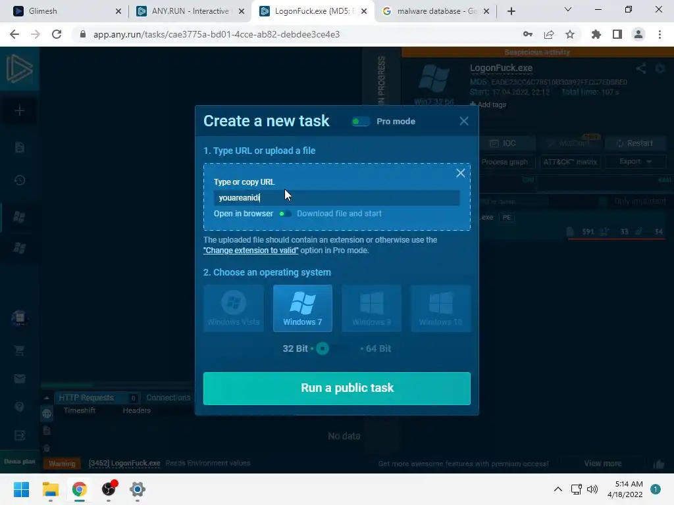Screen dimensions: 674x505
Task: Open the HTTP Requests tab
Action: click(x=97, y=398)
